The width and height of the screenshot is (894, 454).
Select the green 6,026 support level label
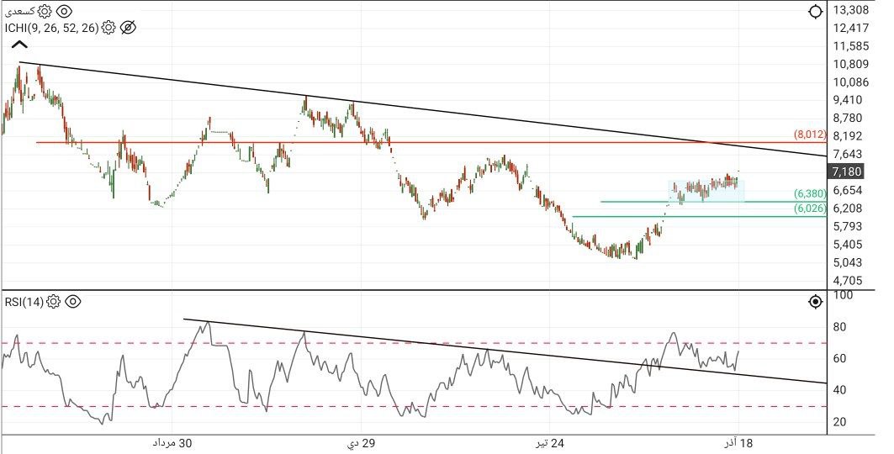(x=810, y=209)
